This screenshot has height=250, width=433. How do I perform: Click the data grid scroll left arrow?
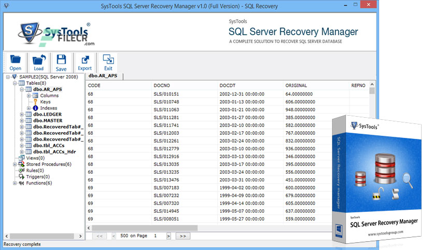(x=89, y=228)
